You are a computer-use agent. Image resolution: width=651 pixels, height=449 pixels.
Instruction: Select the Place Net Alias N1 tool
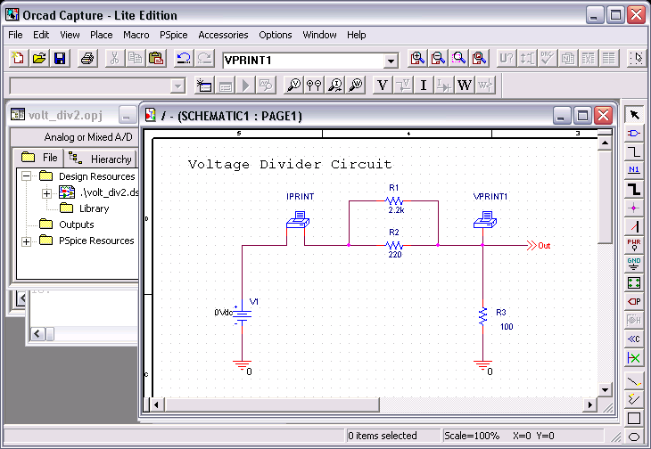pos(634,170)
